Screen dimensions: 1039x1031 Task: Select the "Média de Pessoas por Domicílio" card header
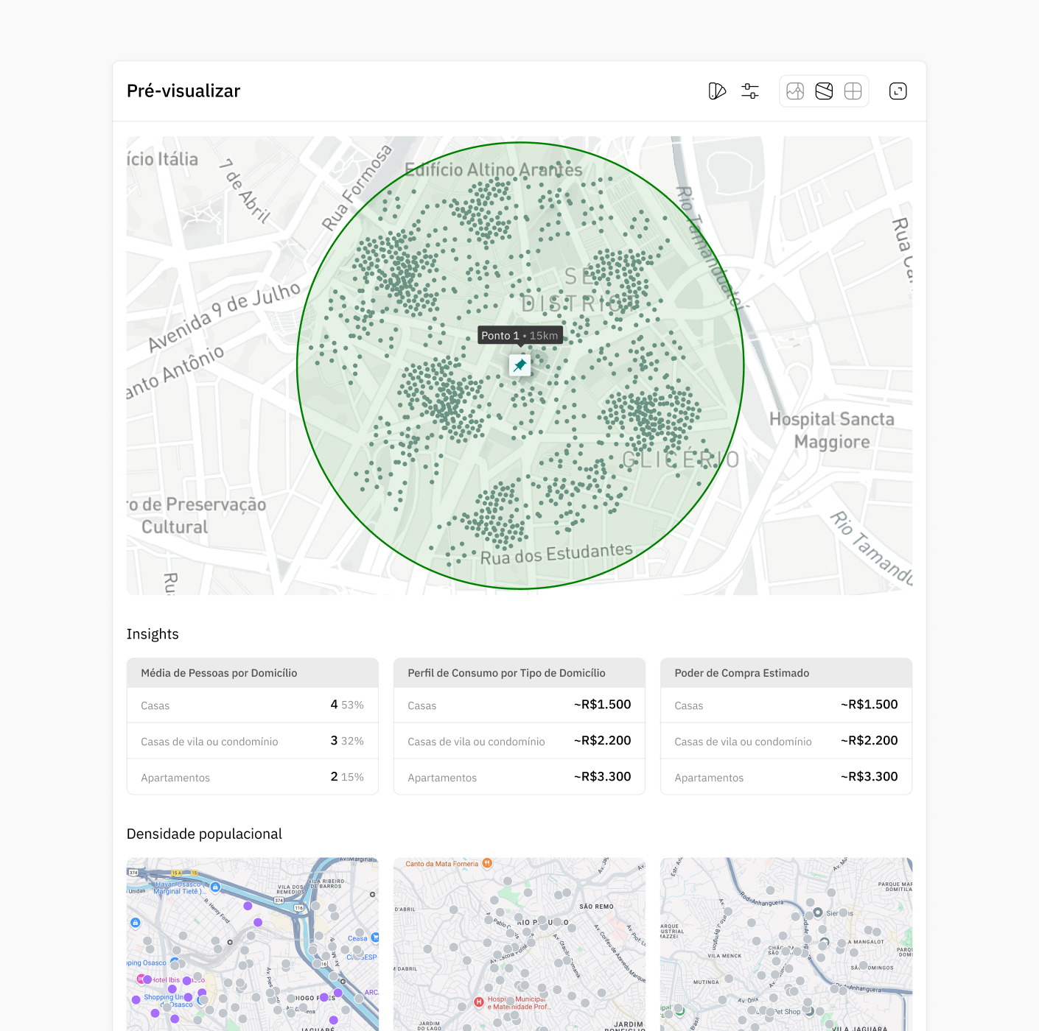(253, 673)
